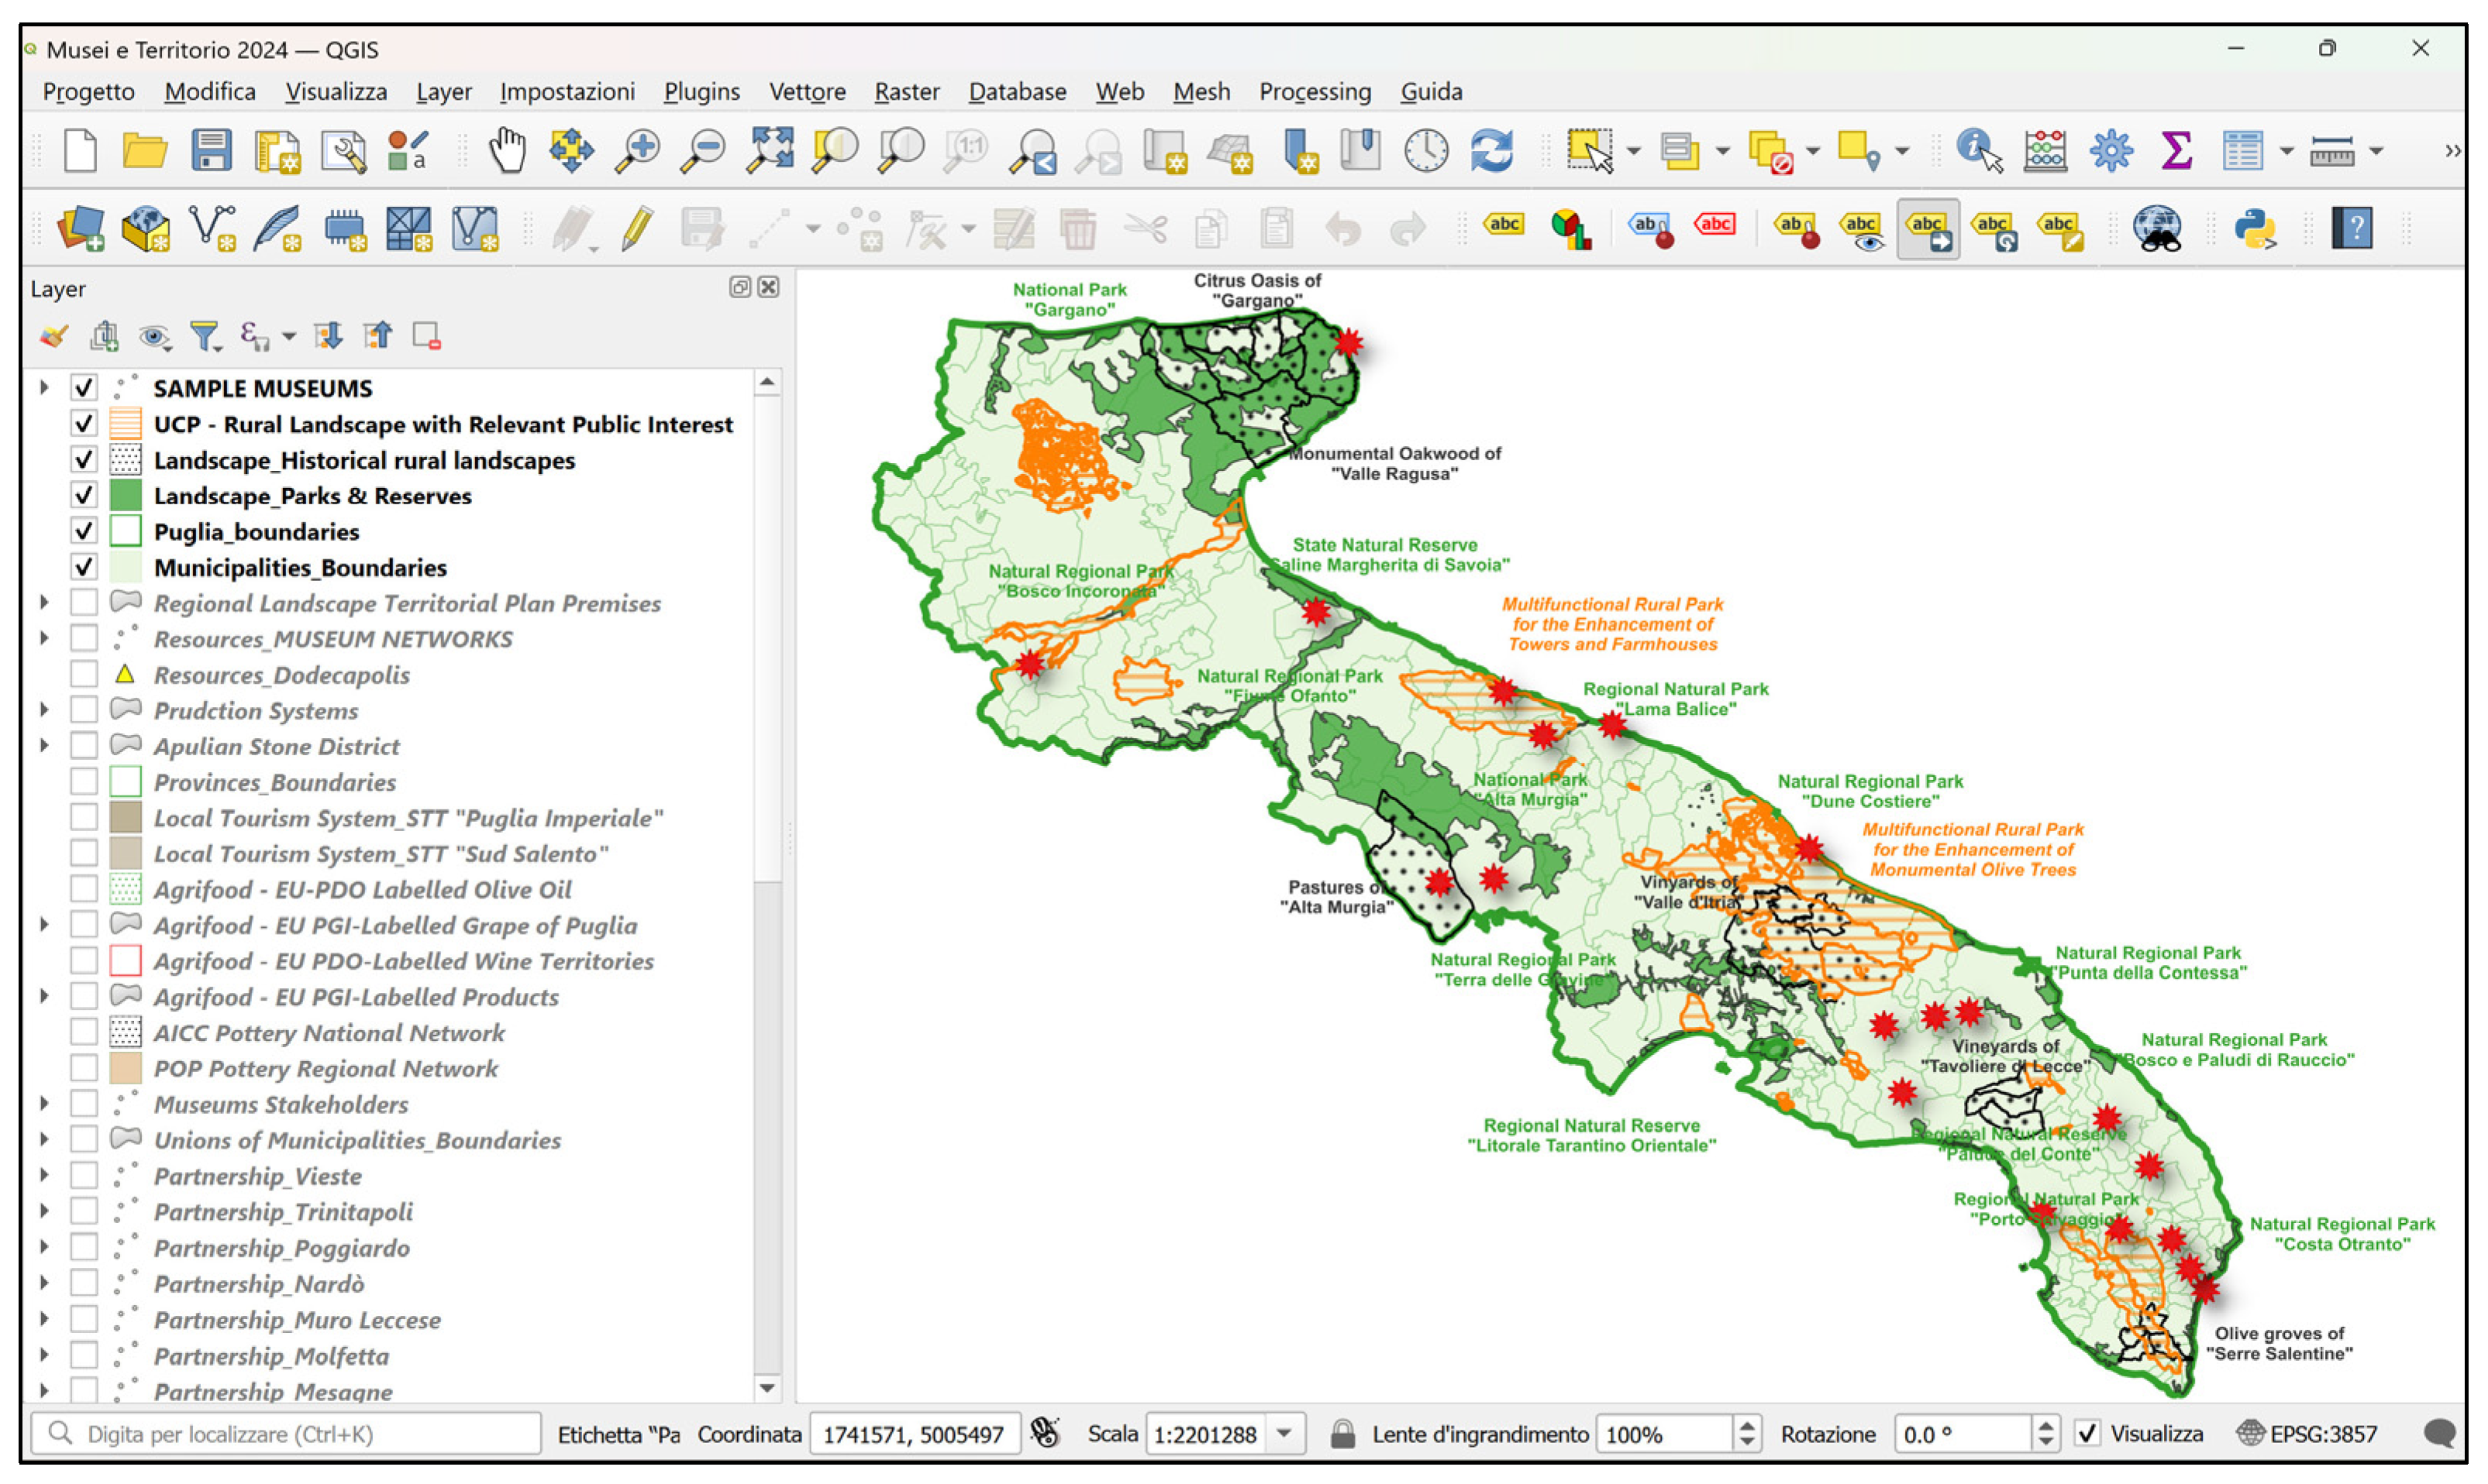
Task: Click the Zoom In magnifier icon
Action: click(x=636, y=151)
